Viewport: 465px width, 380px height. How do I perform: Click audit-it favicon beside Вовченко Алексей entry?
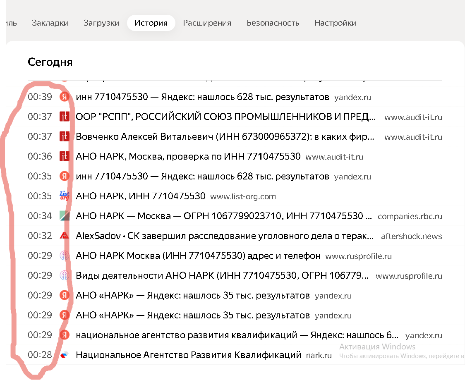click(64, 136)
